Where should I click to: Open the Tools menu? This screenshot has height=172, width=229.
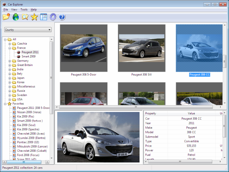coord(24,10)
